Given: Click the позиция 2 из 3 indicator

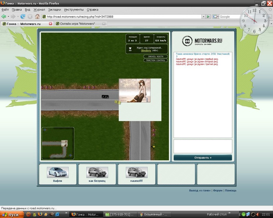Looking at the screenshot, I should [x=133, y=39].
